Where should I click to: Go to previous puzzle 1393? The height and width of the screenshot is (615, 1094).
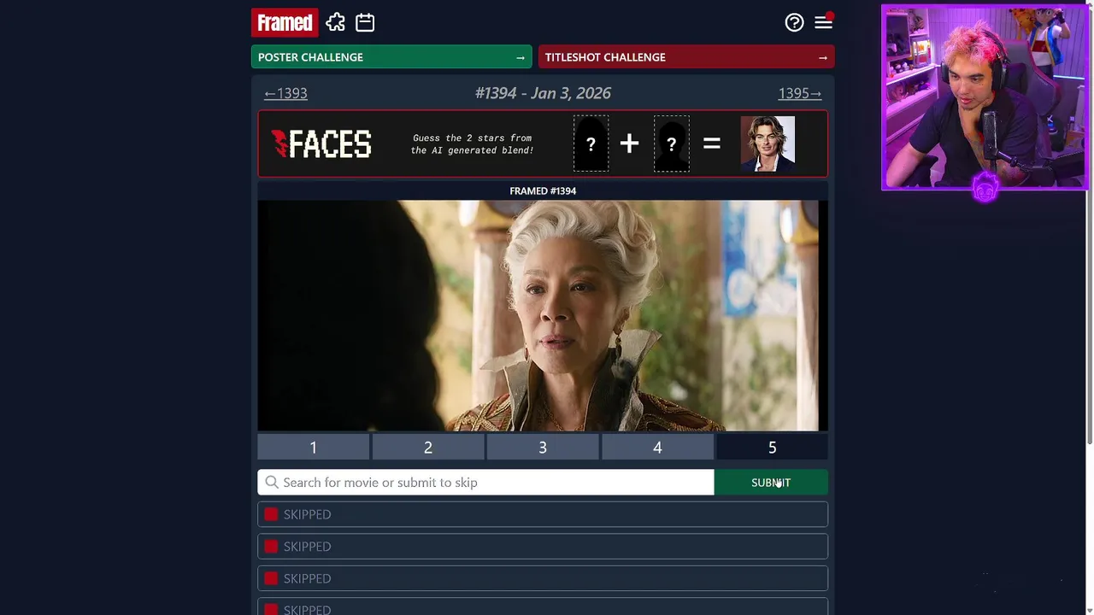tap(285, 93)
